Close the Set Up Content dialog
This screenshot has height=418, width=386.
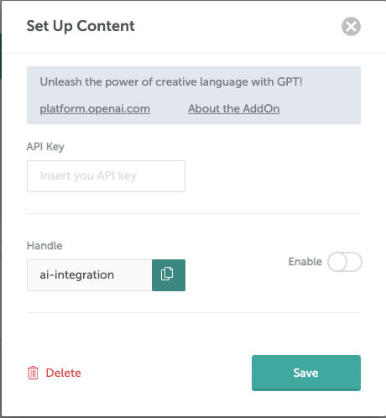coord(351,27)
